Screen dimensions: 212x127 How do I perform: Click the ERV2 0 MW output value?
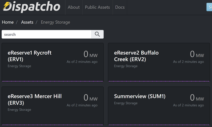197,54
